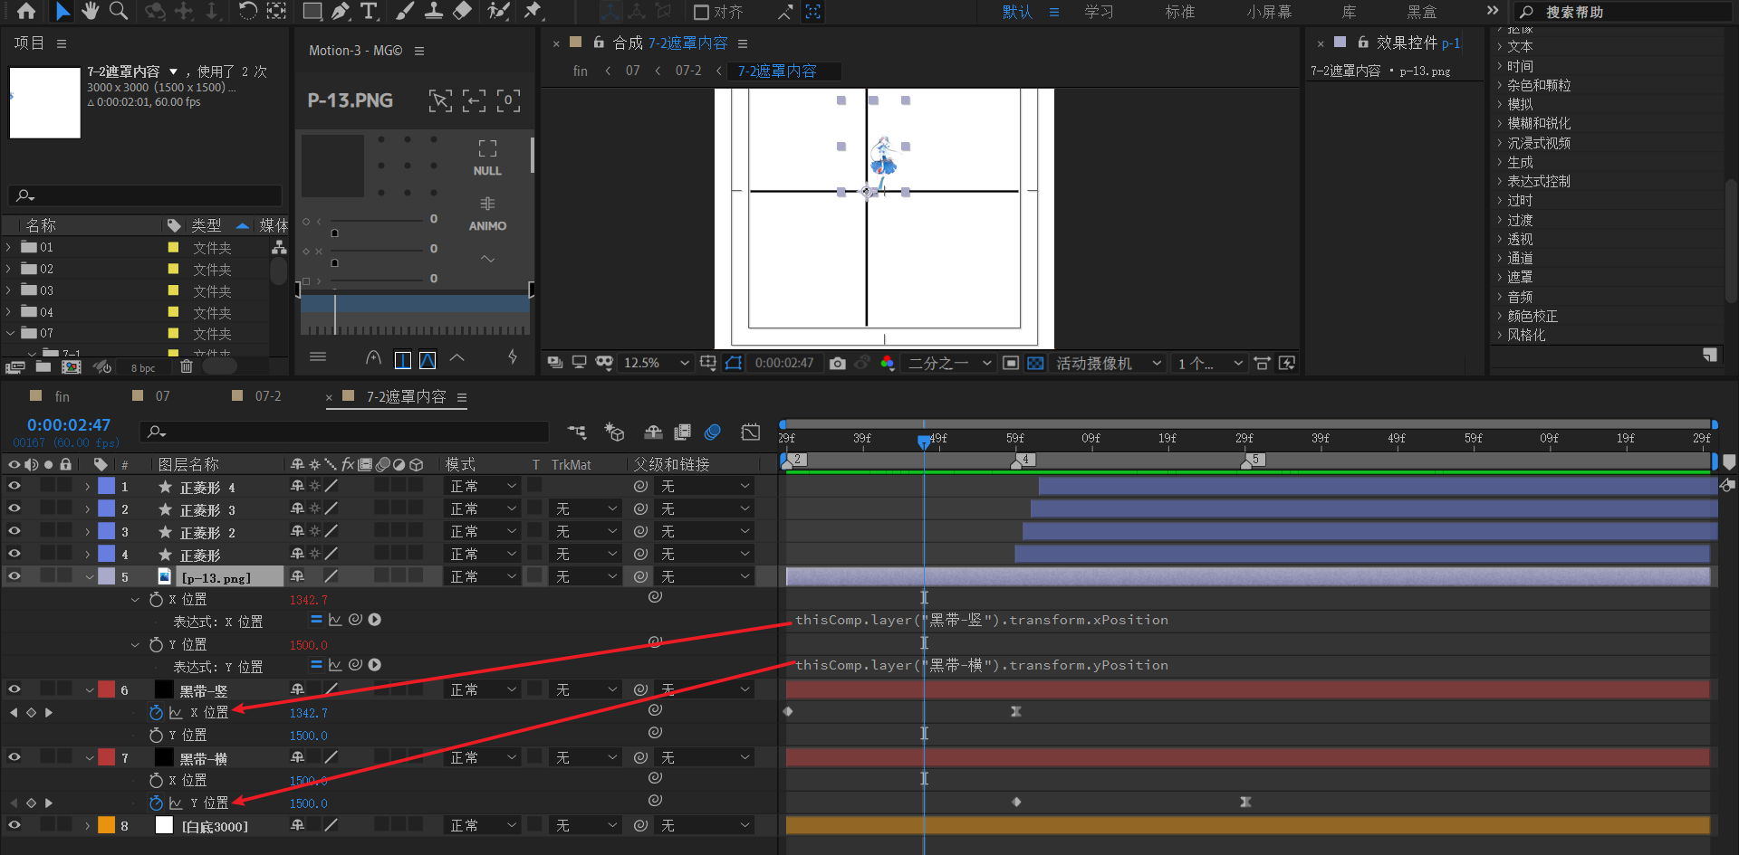Select the Clone Stamp tool

click(x=434, y=11)
